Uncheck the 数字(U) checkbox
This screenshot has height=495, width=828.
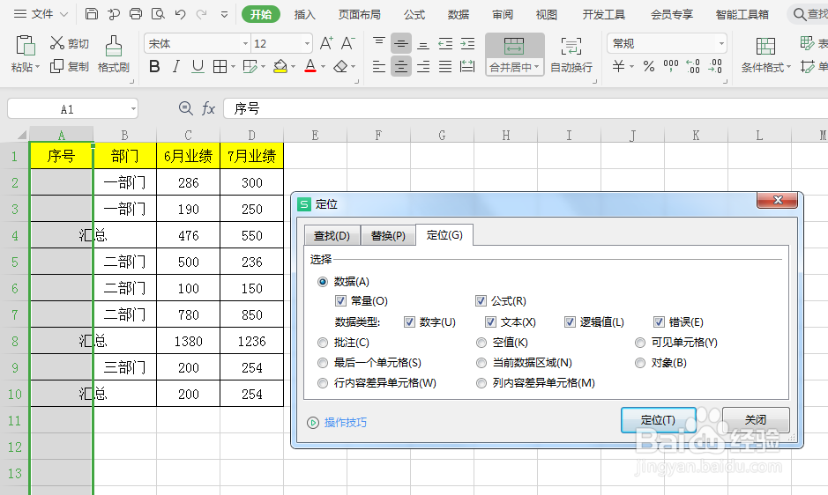click(409, 321)
